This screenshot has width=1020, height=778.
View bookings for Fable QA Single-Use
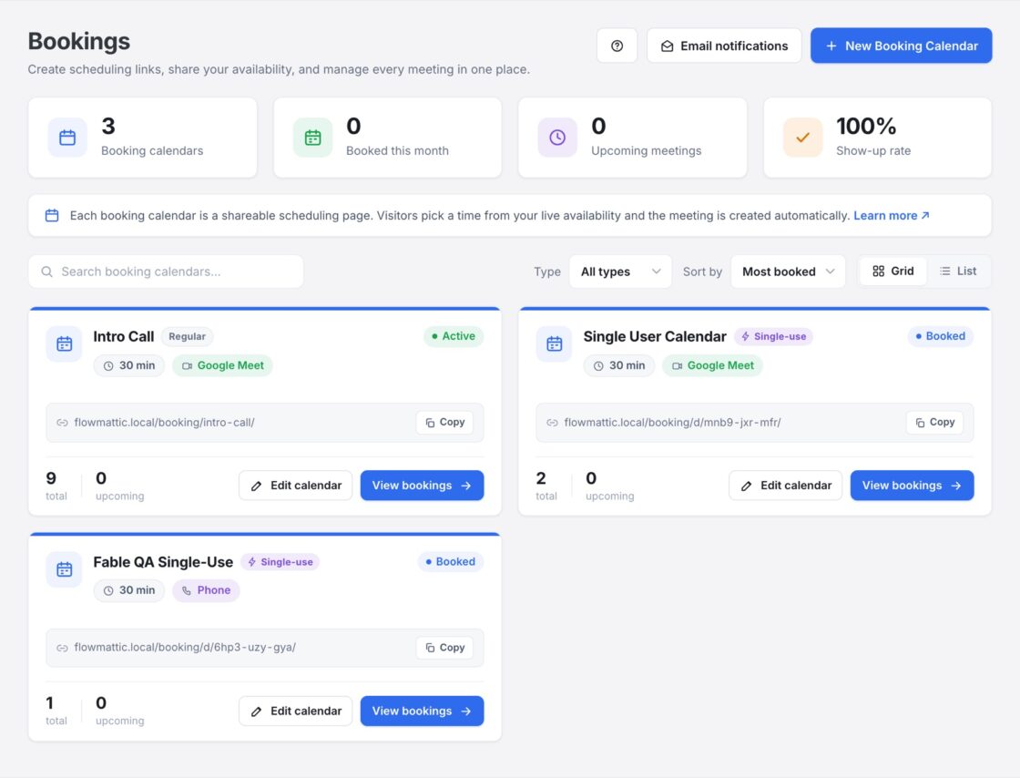click(x=423, y=711)
